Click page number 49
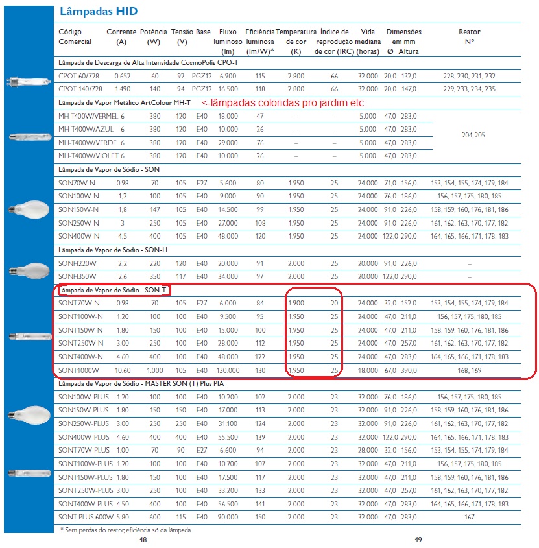Viewport: 539px width, 548px height. coord(418,540)
